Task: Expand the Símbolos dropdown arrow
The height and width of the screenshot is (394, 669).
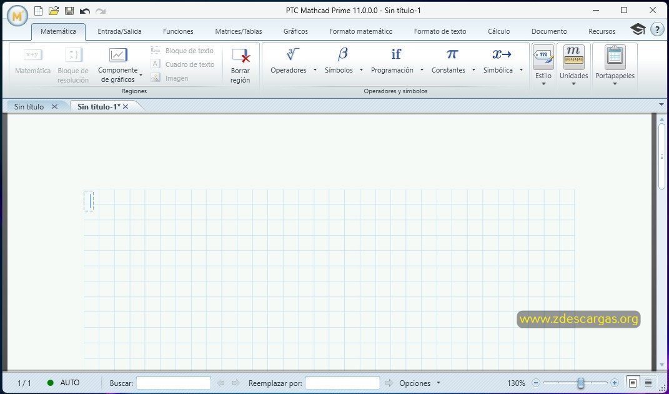Action: click(x=361, y=70)
